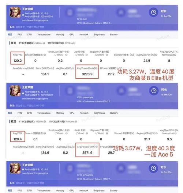Open Temperature tab in first report
This screenshot has height=193, width=183.
coord(44,34)
